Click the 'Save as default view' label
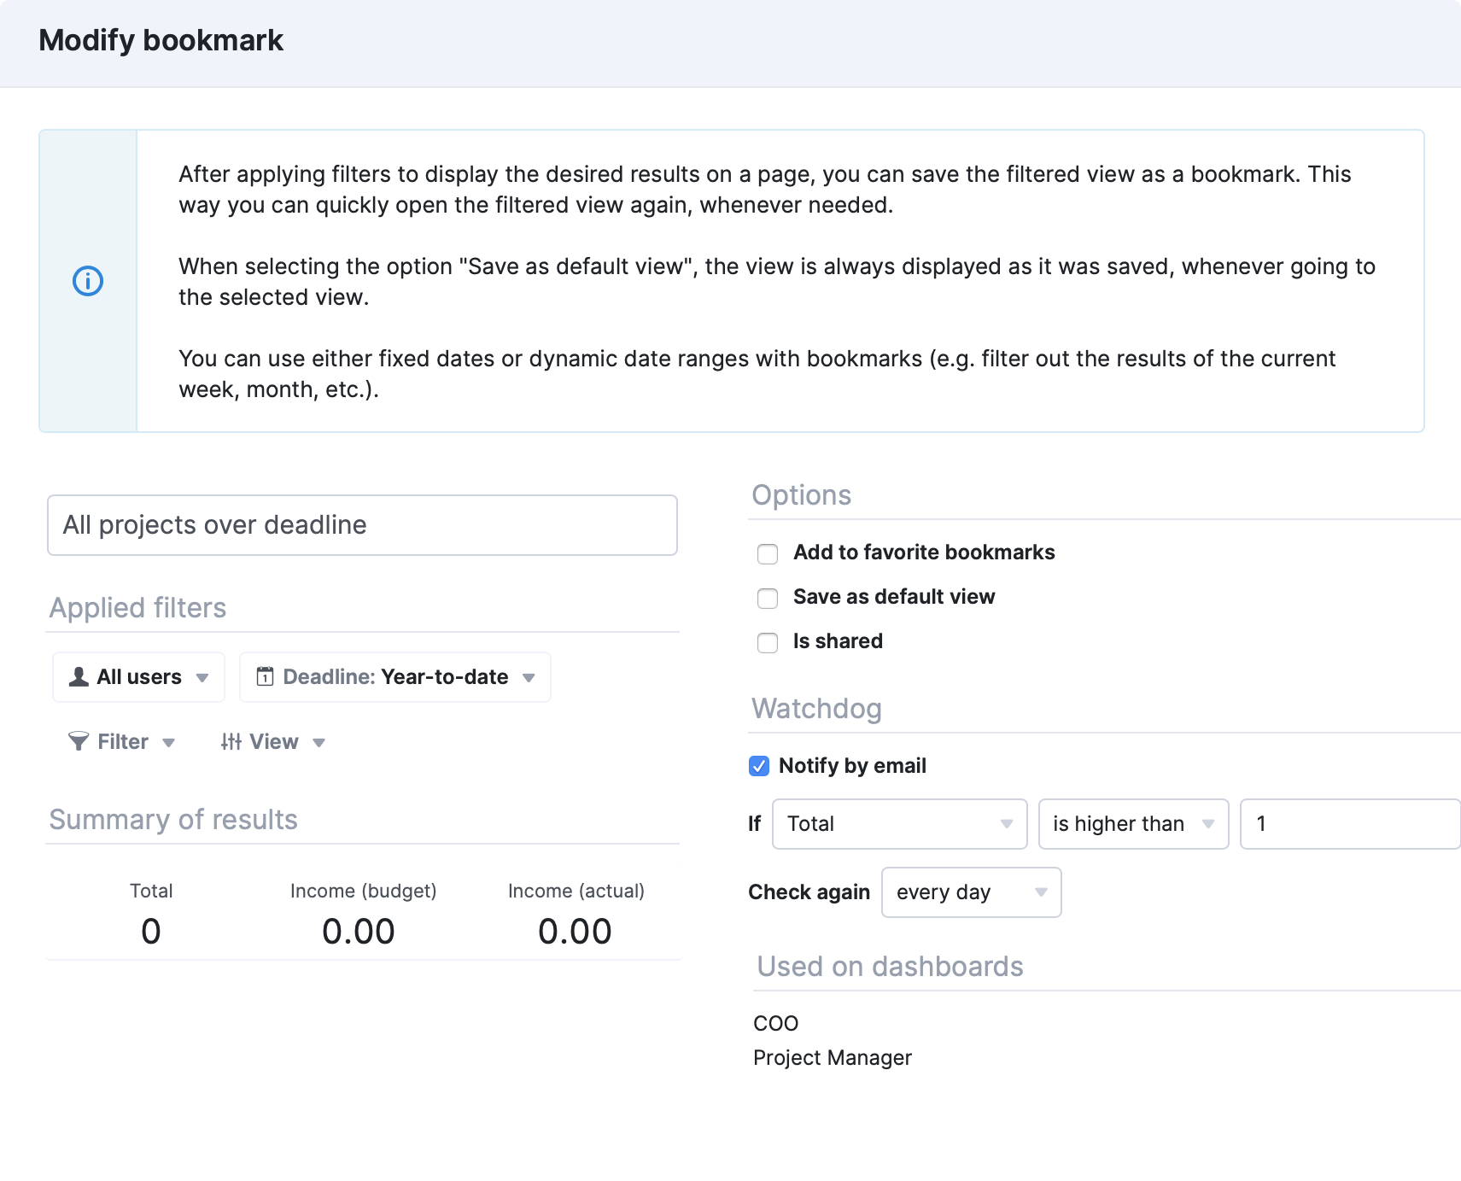This screenshot has height=1181, width=1461. [894, 597]
